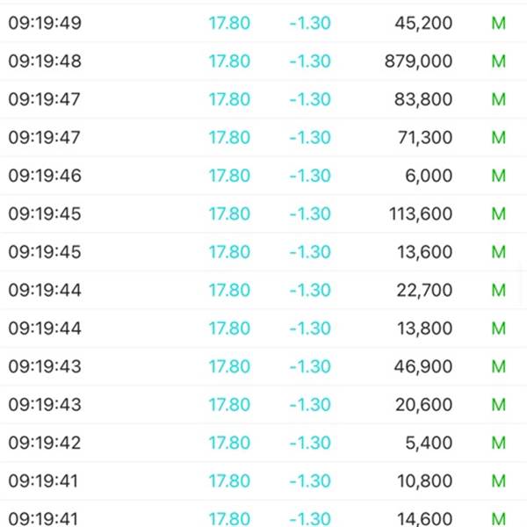Screen dimensions: 527x527
Task: Tap the M marker beside 6,000 volume
Action: point(498,176)
